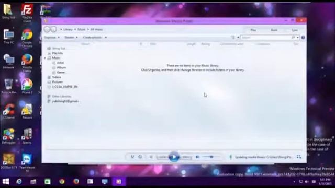Open the Help icon in toolbar

point(303,37)
